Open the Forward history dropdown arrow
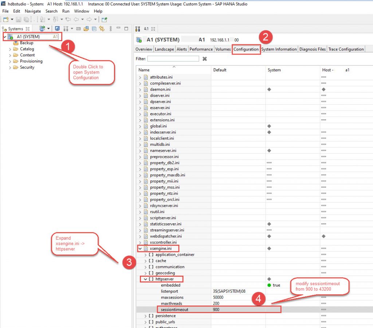 pyautogui.click(x=95, y=20)
